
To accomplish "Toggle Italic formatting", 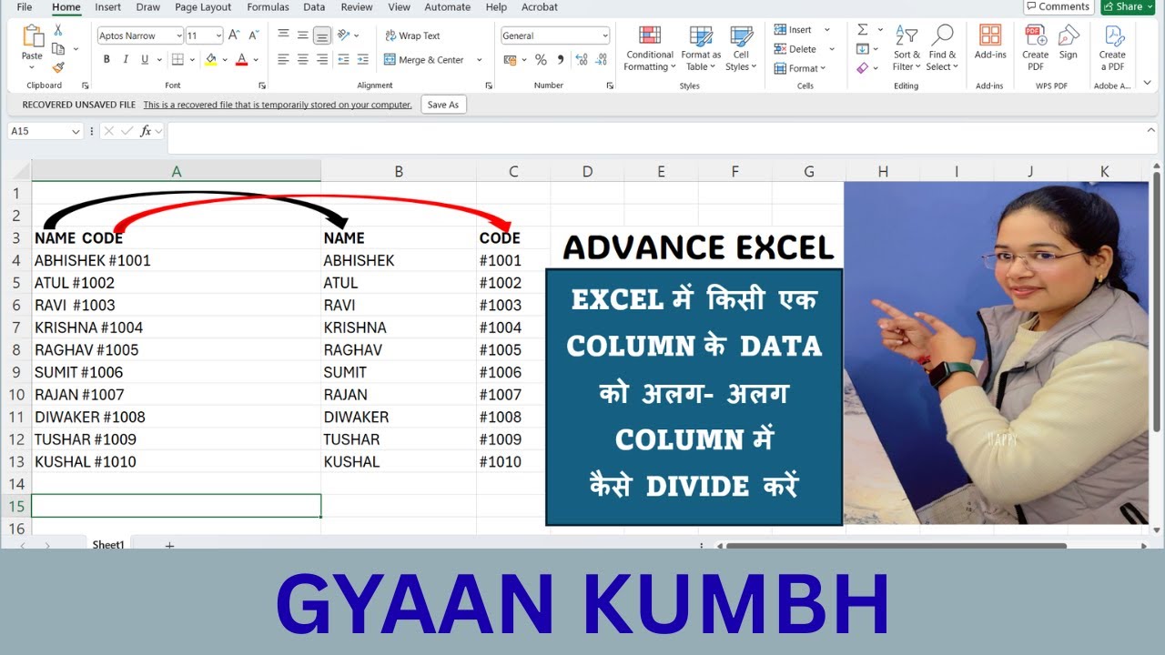I will click(126, 60).
